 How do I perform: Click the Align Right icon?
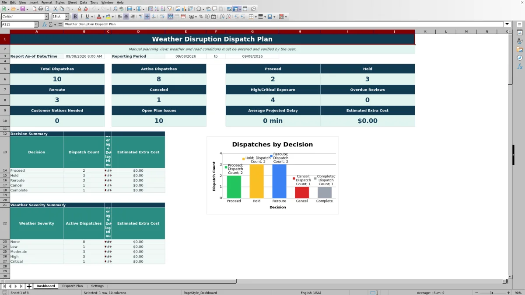pos(132,17)
